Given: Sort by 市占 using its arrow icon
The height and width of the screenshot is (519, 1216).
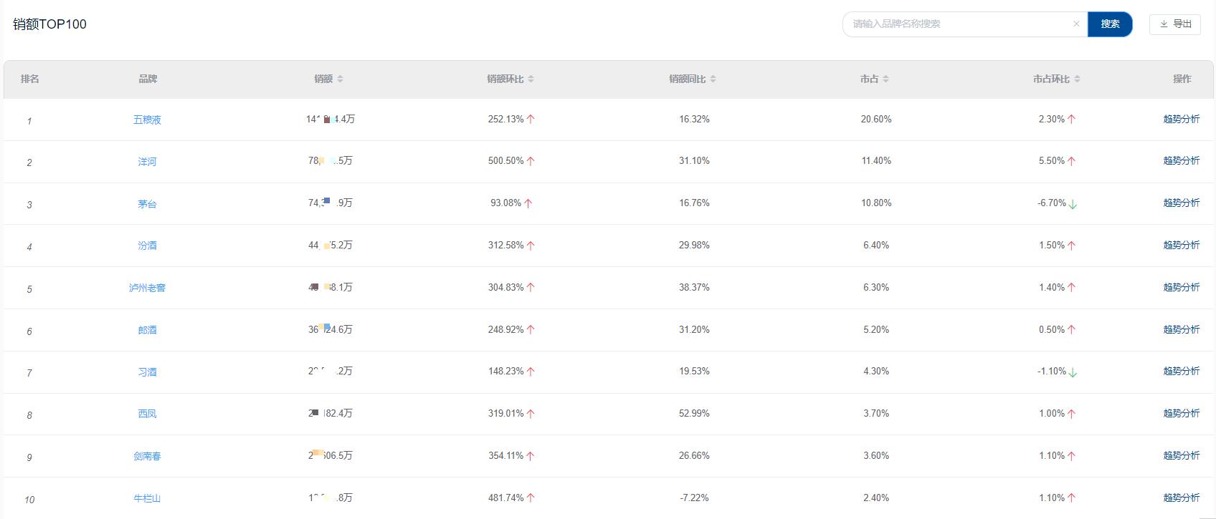Looking at the screenshot, I should click(885, 79).
